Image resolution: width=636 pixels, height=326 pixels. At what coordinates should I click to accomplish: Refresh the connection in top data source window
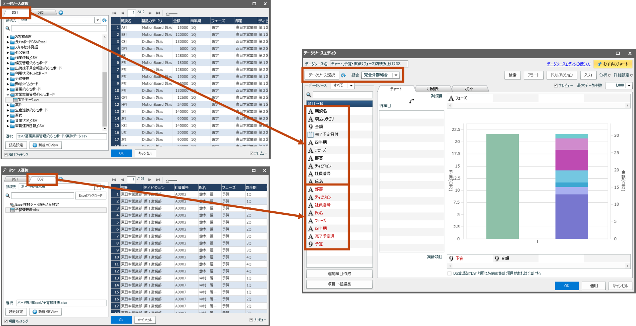pos(105,20)
